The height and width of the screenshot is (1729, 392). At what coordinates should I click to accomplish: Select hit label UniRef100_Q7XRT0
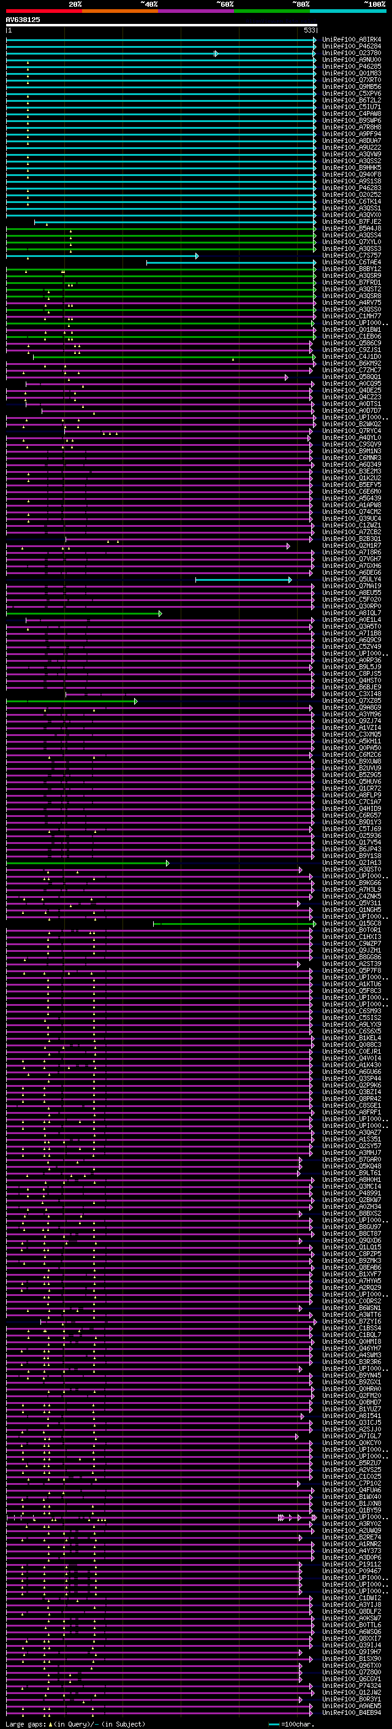pos(351,80)
